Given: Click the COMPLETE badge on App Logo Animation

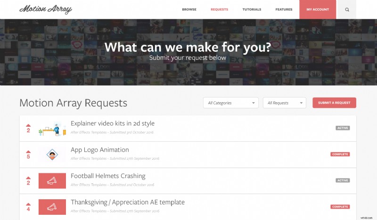Looking at the screenshot, I should [x=340, y=154].
